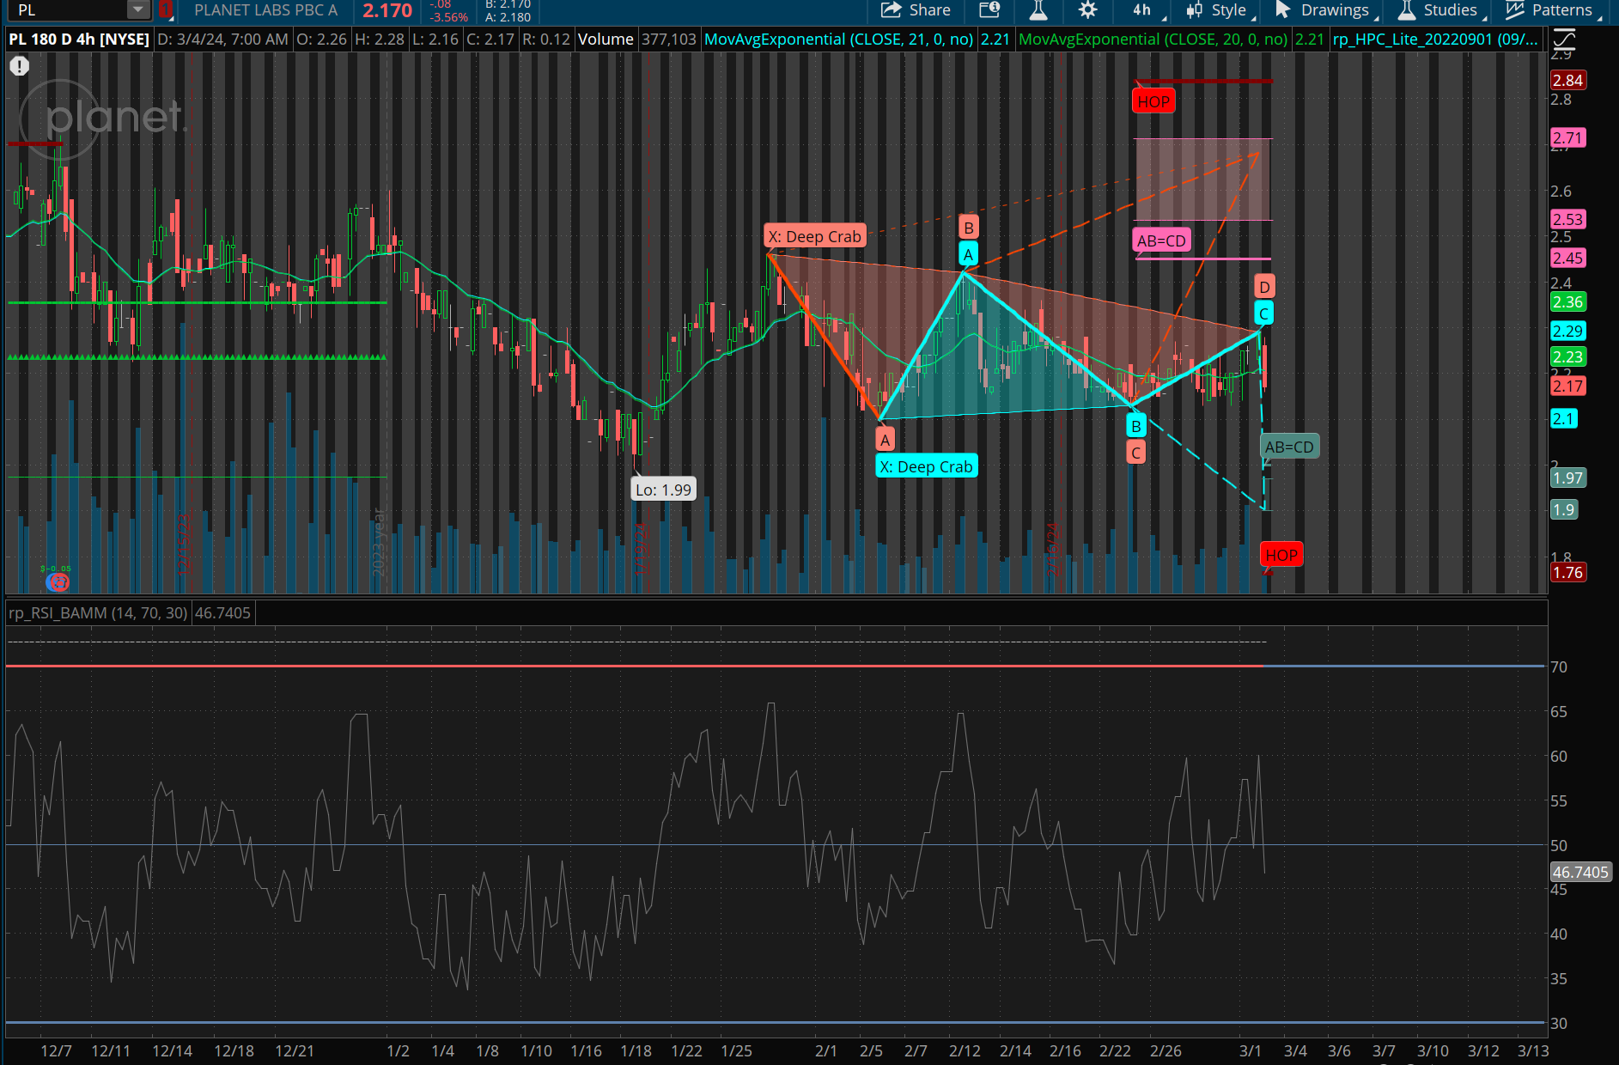Click the 2.29 cyan price-axis tag
The width and height of the screenshot is (1619, 1065).
click(1567, 332)
